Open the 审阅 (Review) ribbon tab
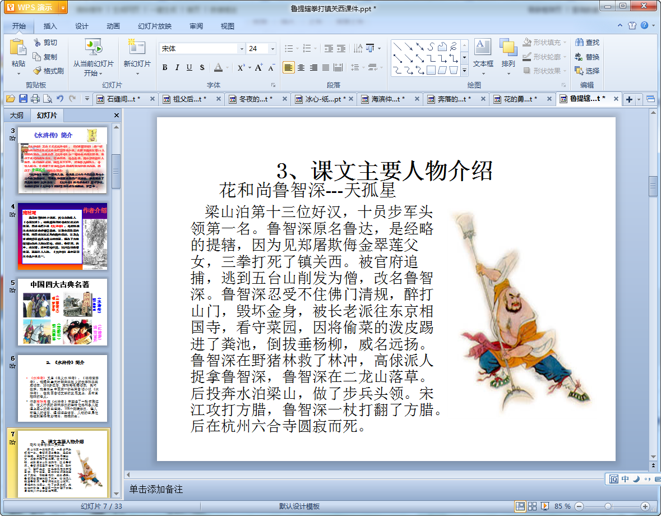661x516 pixels. 196,26
